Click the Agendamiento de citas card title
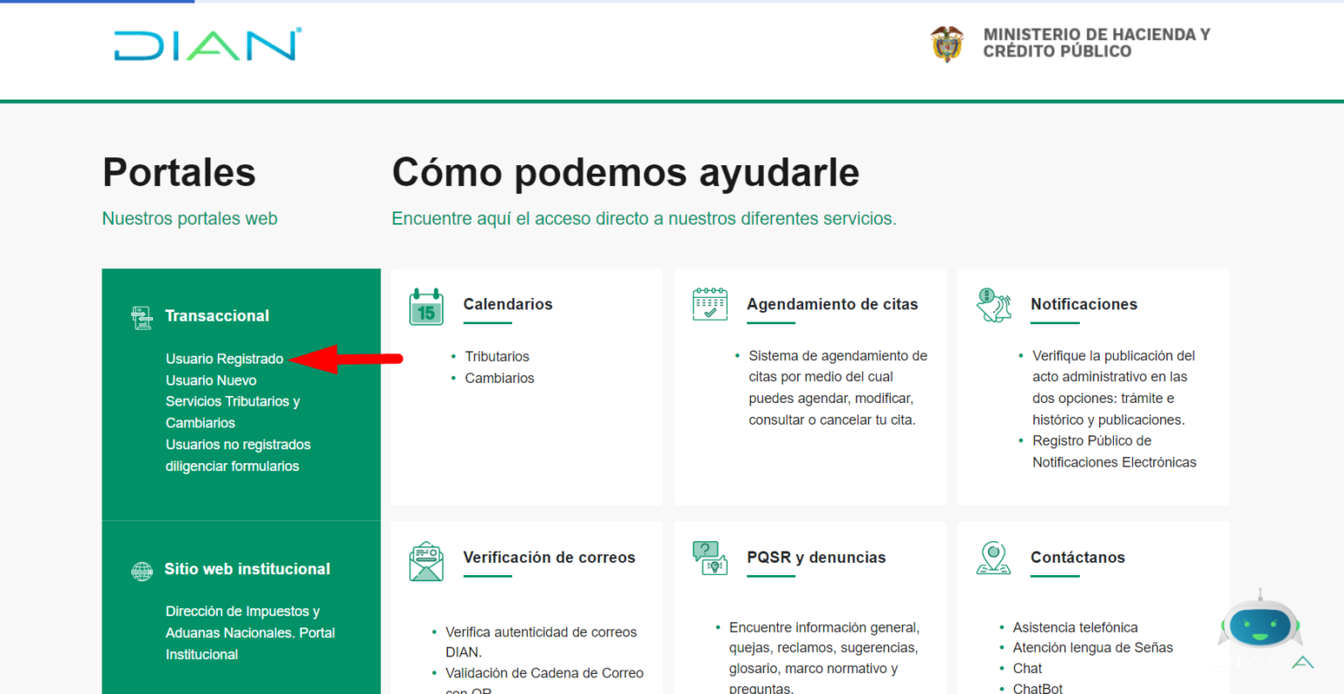 click(x=832, y=304)
